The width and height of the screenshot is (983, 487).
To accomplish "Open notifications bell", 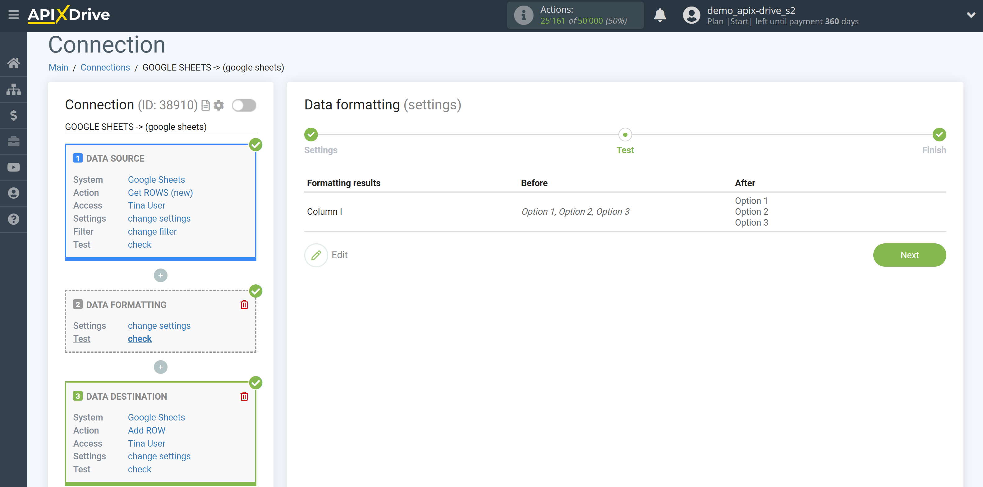I will pos(660,15).
